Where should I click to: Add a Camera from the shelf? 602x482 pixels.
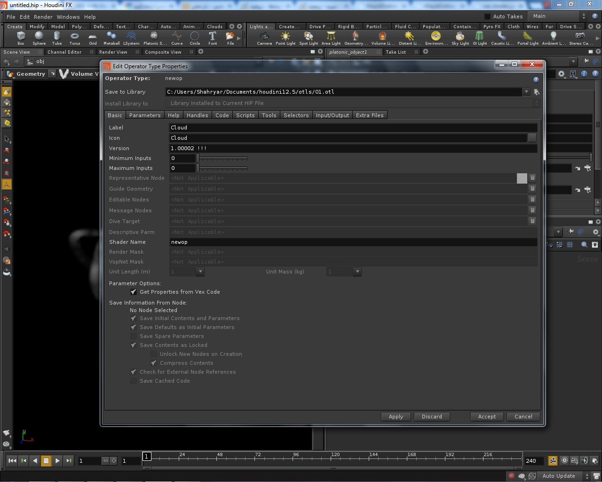click(264, 38)
